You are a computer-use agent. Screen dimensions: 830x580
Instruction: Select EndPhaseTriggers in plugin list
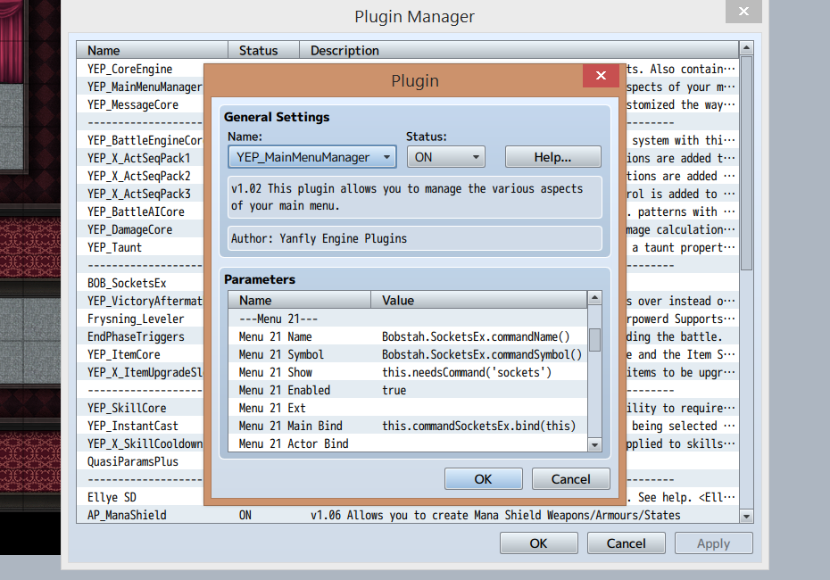click(x=136, y=336)
